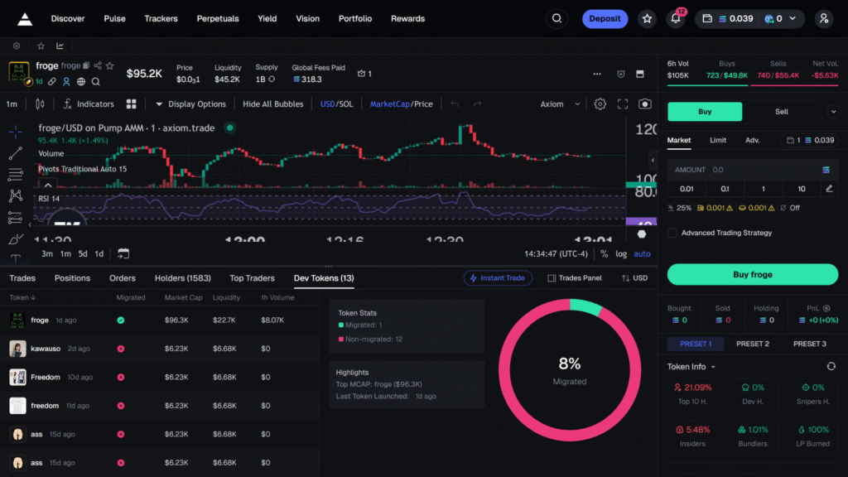
Task: Open the chart settings gear
Action: 600,104
